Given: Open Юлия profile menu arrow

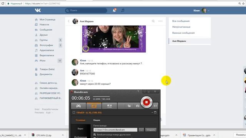Looking at the screenshot, I should [208, 11].
